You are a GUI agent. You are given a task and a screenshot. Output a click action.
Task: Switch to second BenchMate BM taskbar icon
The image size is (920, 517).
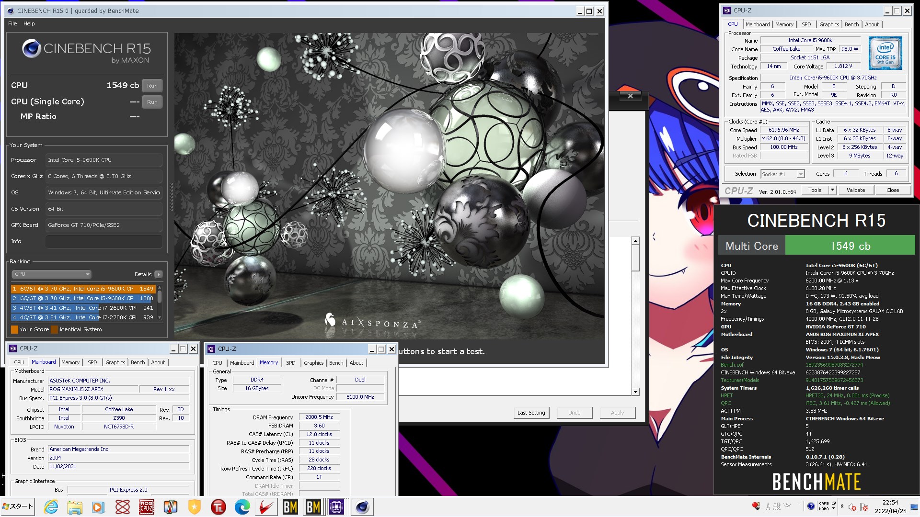point(313,507)
